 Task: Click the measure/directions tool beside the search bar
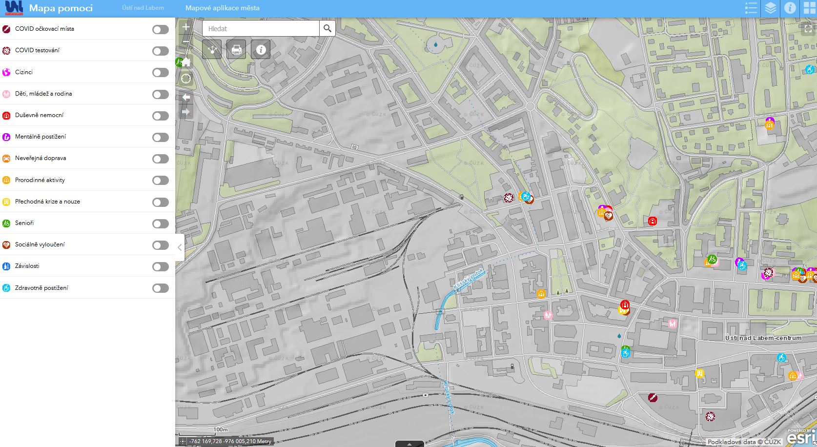pos(212,49)
